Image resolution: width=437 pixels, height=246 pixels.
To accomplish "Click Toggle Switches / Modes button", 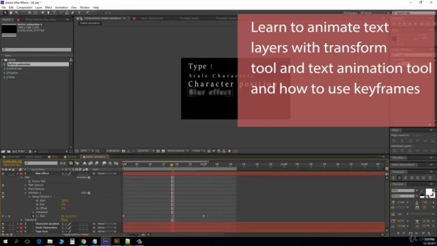I will click(76, 235).
